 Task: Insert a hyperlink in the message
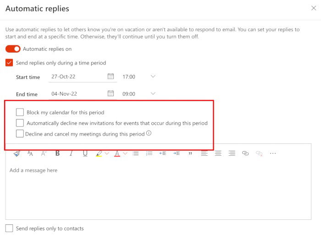[245, 153]
